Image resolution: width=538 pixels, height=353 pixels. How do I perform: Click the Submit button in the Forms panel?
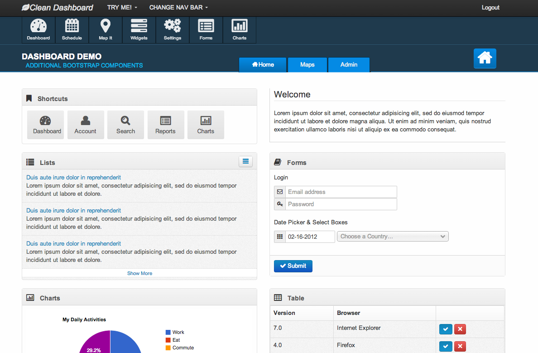coord(293,266)
